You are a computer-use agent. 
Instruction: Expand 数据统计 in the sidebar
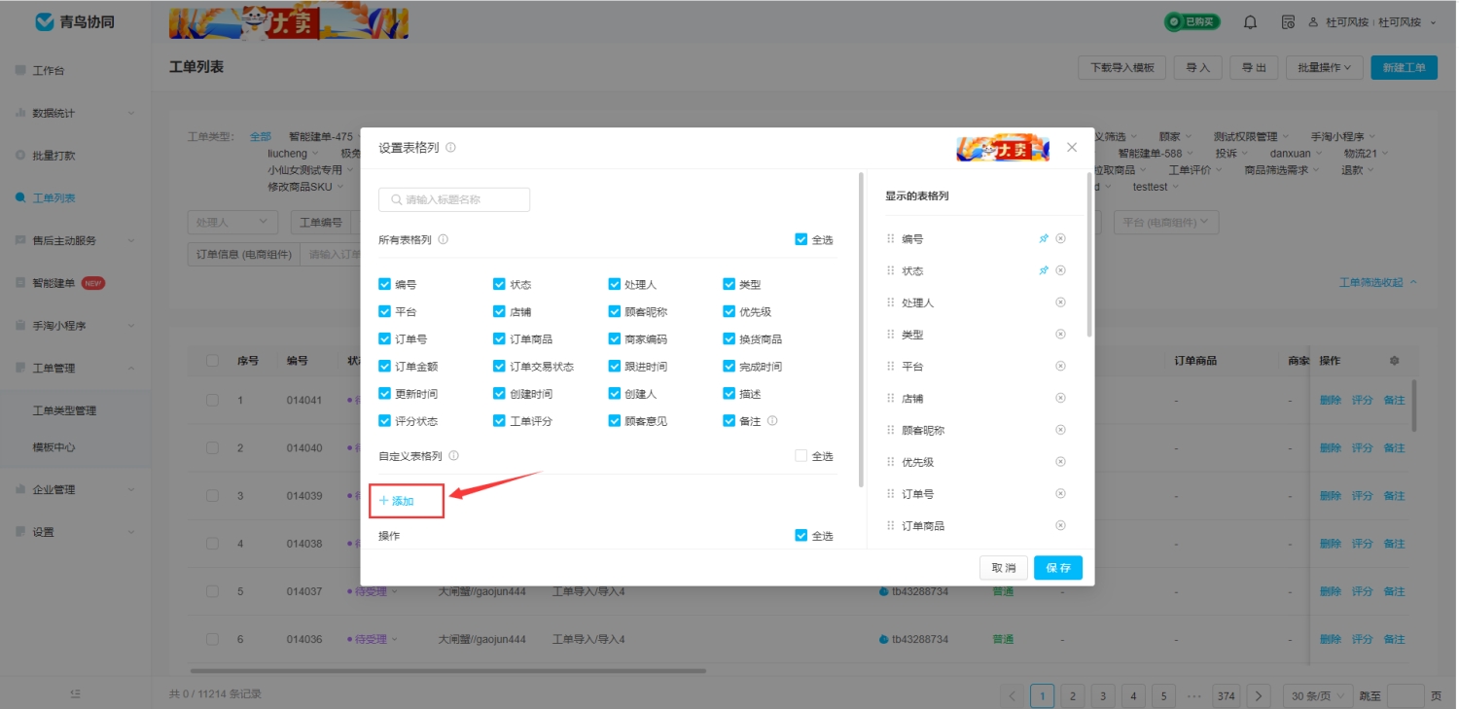coord(75,113)
